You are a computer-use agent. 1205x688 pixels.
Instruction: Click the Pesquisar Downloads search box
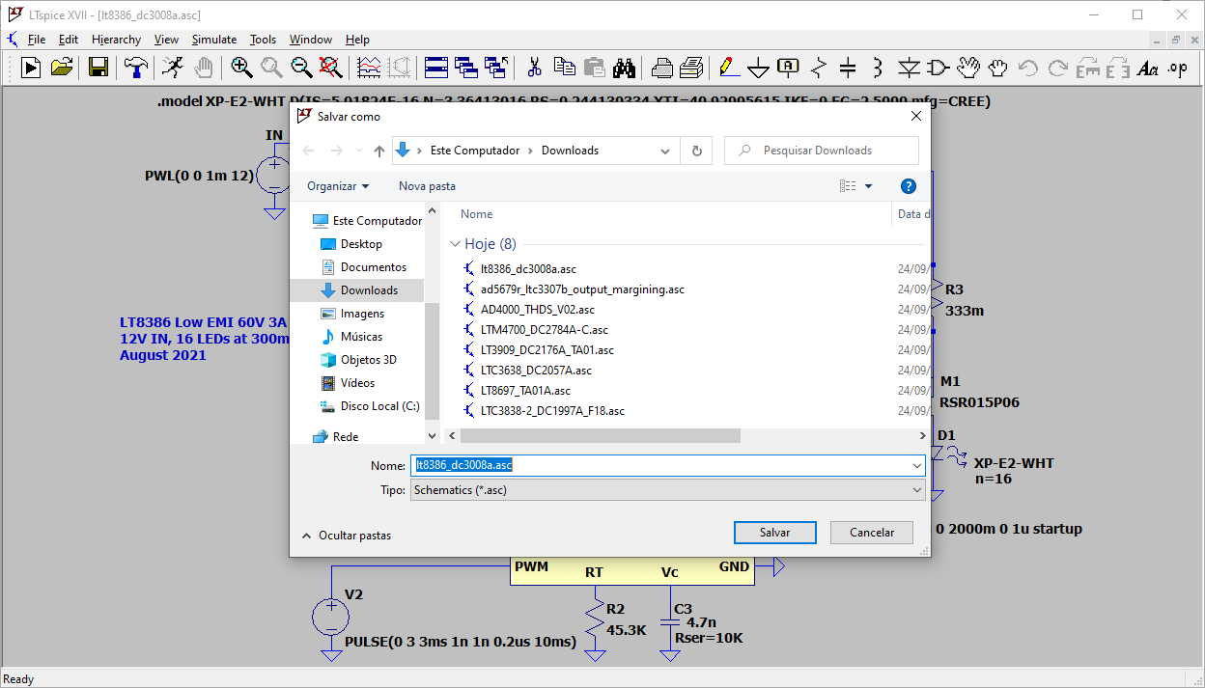[821, 151]
